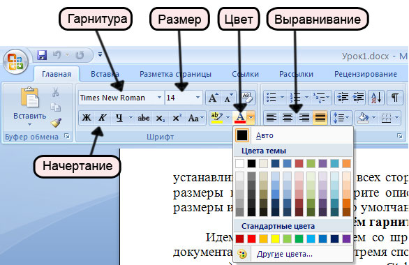Expand the font size dropdown arrow
The width and height of the screenshot is (409, 265).
click(x=198, y=98)
